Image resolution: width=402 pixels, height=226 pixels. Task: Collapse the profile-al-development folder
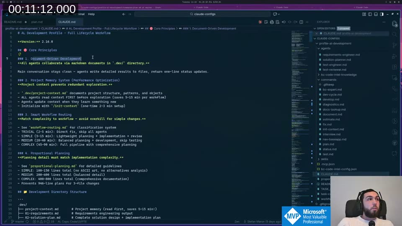tap(335, 44)
